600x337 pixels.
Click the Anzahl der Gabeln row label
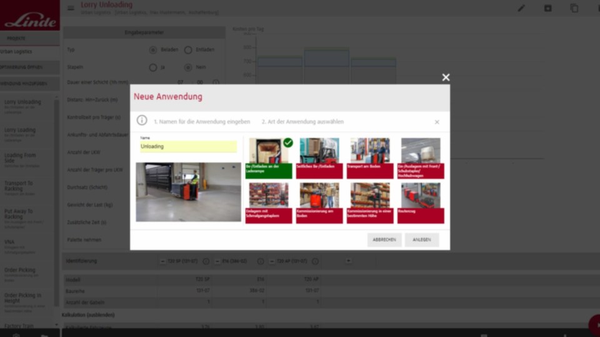85,303
